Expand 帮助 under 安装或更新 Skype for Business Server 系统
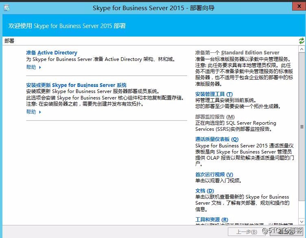This screenshot has height=238, width=306. pyautogui.click(x=33, y=112)
